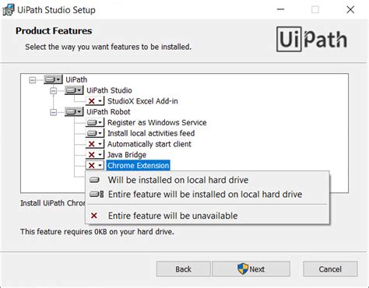Viewport: 369px width, 288px height.
Task: Select the Chrome Extension tree item
Action: coord(139,166)
